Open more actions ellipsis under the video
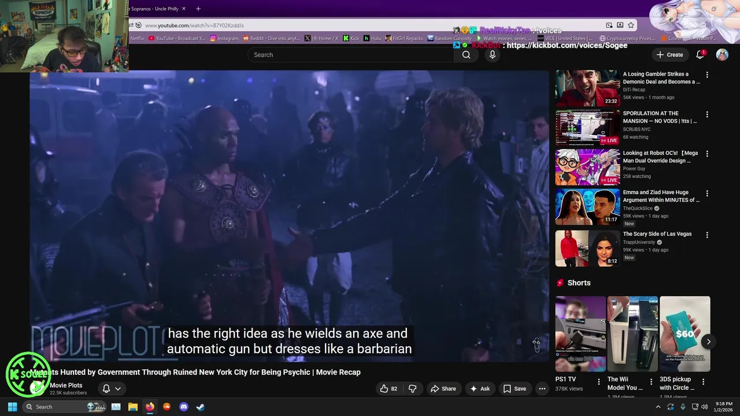The width and height of the screenshot is (740, 416). (x=542, y=389)
